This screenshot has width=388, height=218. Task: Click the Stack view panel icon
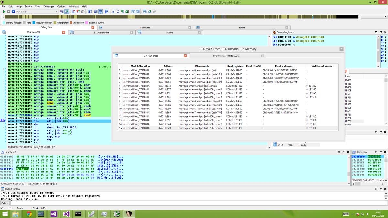(x=354, y=152)
